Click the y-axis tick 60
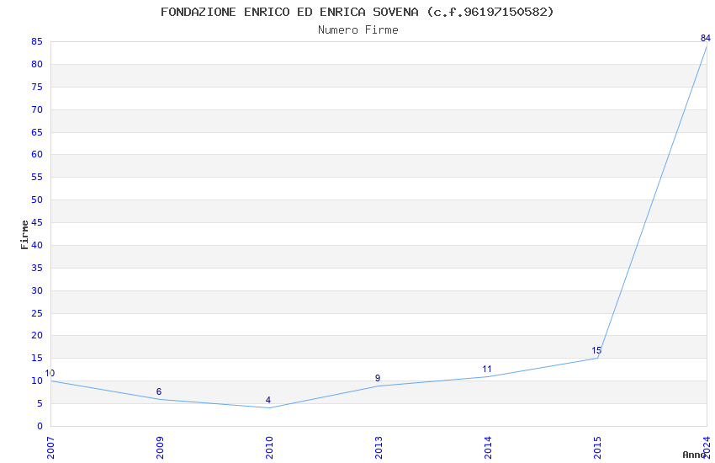 coord(37,154)
